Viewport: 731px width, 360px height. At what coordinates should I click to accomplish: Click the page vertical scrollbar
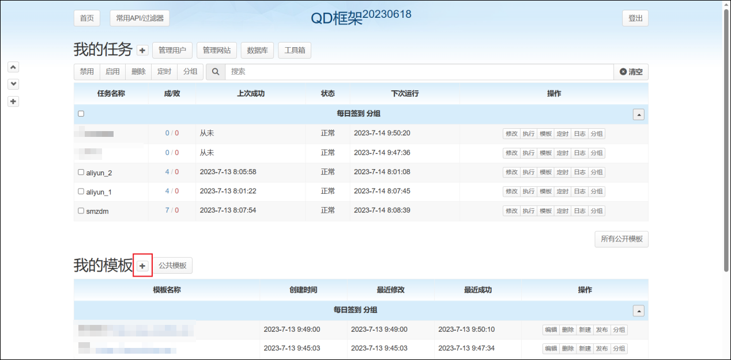point(726,138)
